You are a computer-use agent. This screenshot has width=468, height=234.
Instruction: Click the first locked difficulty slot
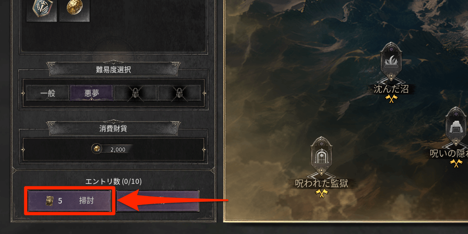click(135, 94)
